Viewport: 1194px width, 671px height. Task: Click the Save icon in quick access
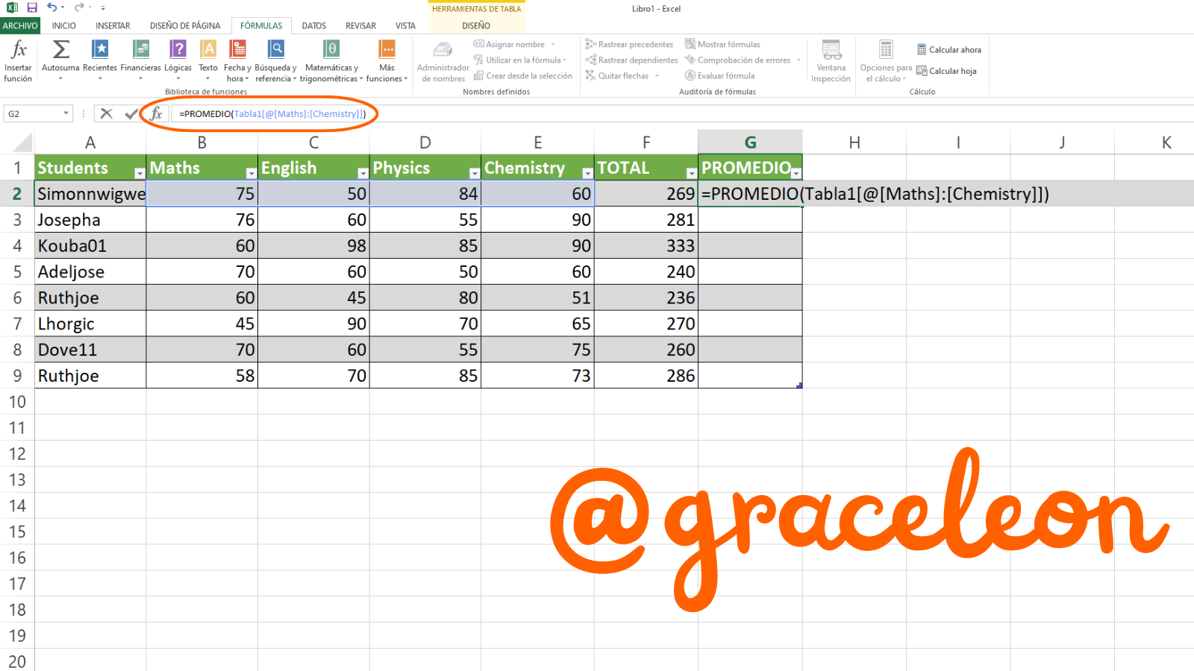tap(32, 8)
